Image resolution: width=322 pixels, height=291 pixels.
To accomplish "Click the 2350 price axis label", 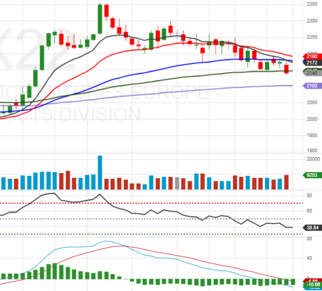I will 312,4.
